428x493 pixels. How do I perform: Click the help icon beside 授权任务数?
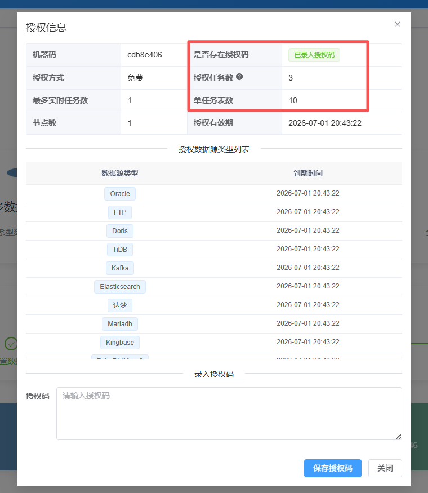[x=239, y=77]
